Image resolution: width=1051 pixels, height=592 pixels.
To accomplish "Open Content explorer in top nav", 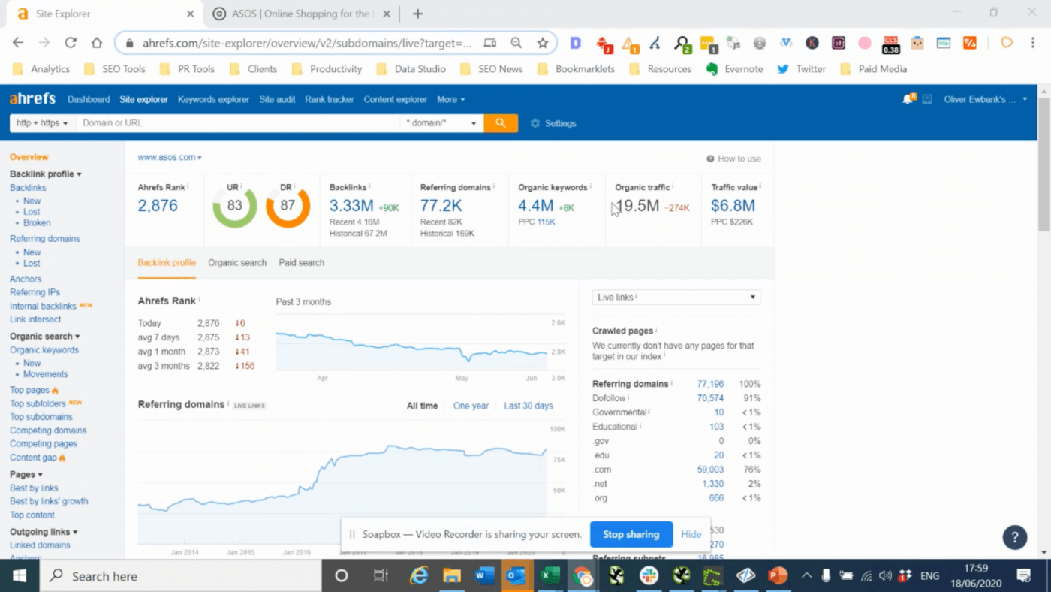I will point(396,99).
